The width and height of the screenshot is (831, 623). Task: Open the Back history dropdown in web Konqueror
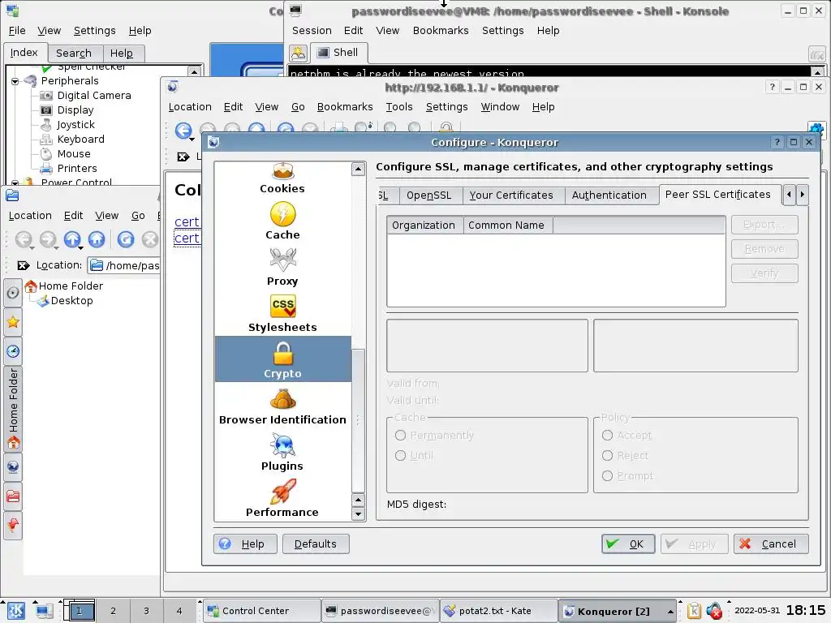tap(192, 140)
